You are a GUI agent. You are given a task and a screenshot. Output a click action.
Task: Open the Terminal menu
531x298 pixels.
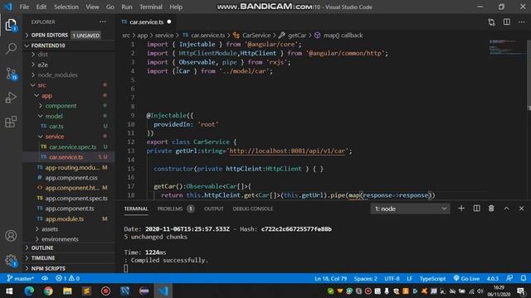[151, 7]
